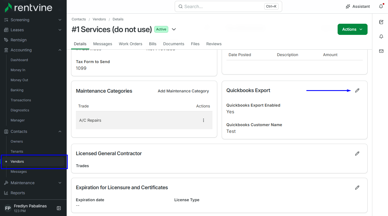Open Banking page
The height and width of the screenshot is (216, 388).
[x=17, y=90]
